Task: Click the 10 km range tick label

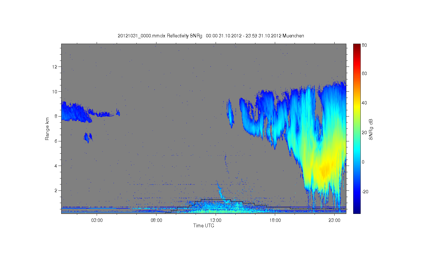Action: click(x=55, y=92)
